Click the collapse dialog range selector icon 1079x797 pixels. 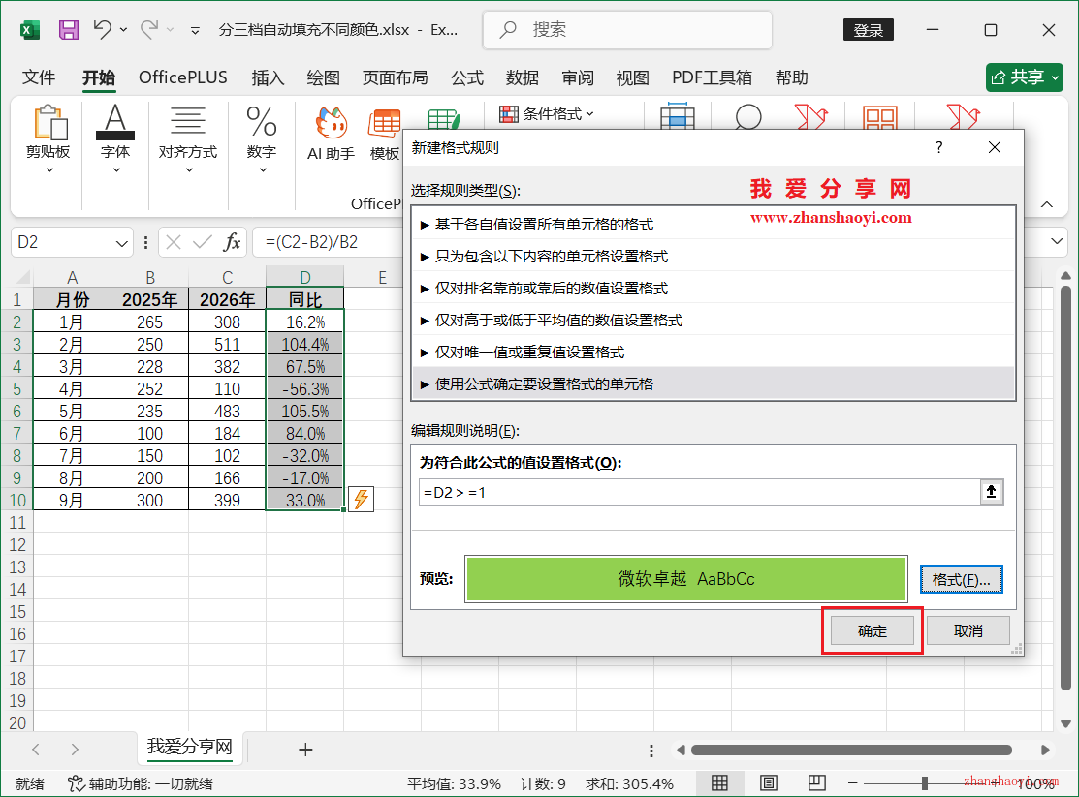tap(992, 492)
